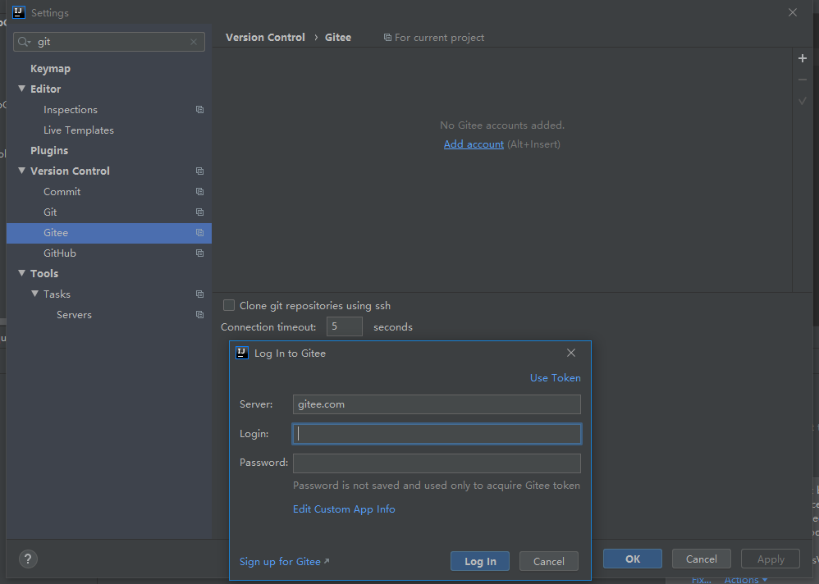Image resolution: width=819 pixels, height=584 pixels.
Task: Enable Clone git repositories using ssh
Action: click(x=229, y=305)
